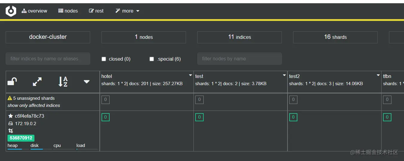
Task: Toggle the .special (6) checkbox
Action: (152, 59)
